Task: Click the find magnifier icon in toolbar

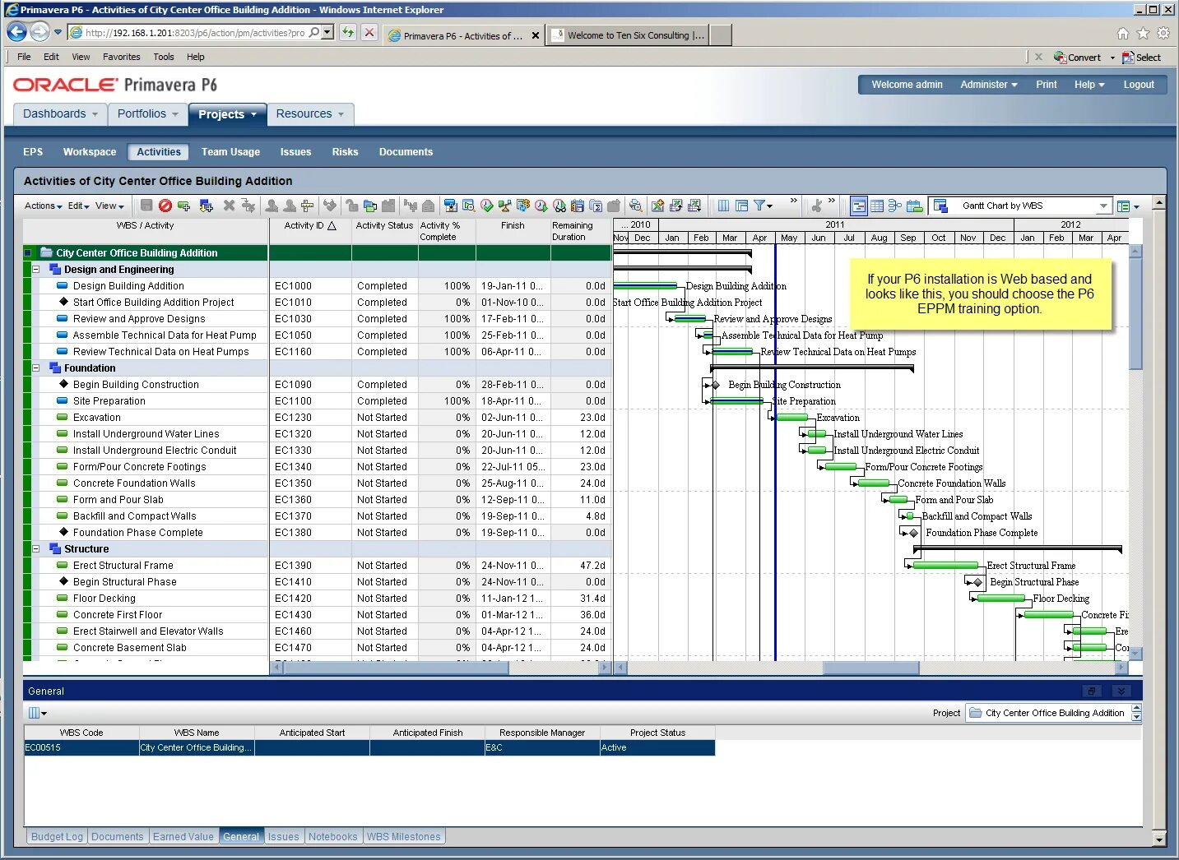Action: click(635, 206)
